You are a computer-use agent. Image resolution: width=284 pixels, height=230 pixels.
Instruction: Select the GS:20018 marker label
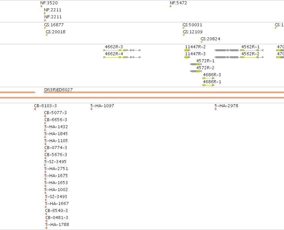tap(55, 32)
